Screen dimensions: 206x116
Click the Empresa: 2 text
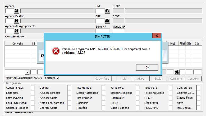(52, 78)
